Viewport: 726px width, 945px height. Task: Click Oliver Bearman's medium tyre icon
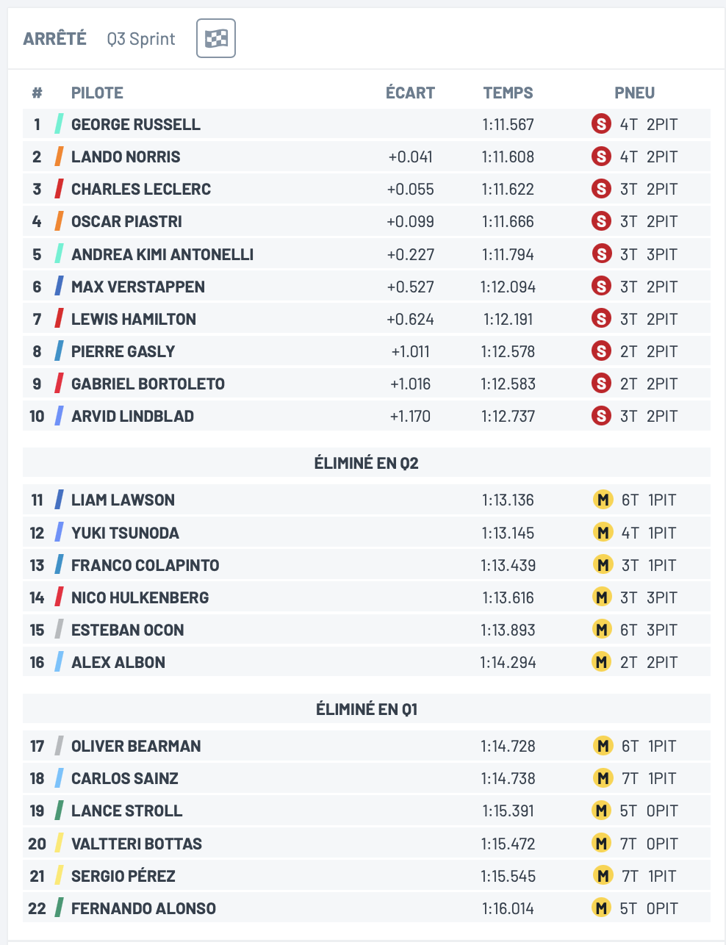(603, 746)
